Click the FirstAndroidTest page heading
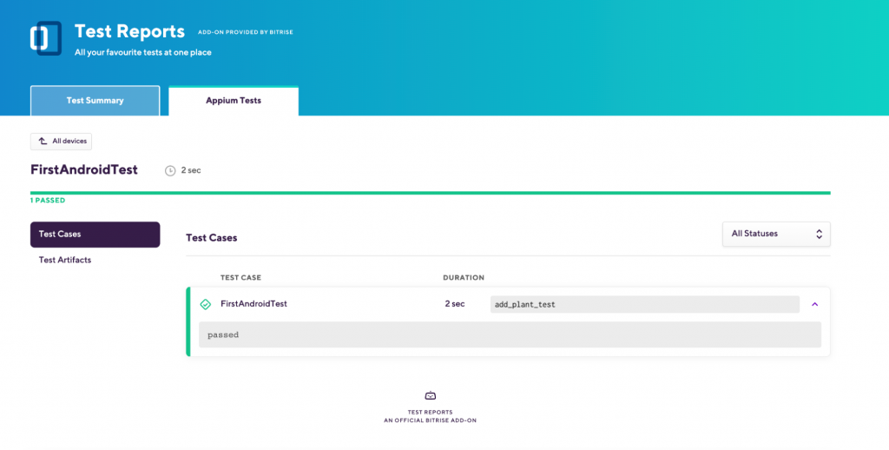 click(84, 169)
